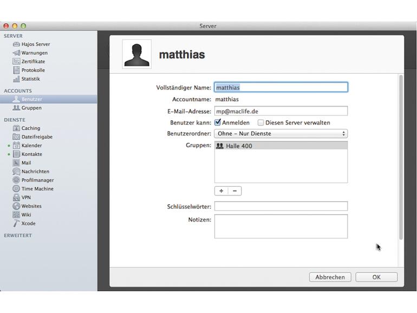This screenshot has height=313, width=417.
Task: Click the Vollständiger Name field
Action: [281, 87]
